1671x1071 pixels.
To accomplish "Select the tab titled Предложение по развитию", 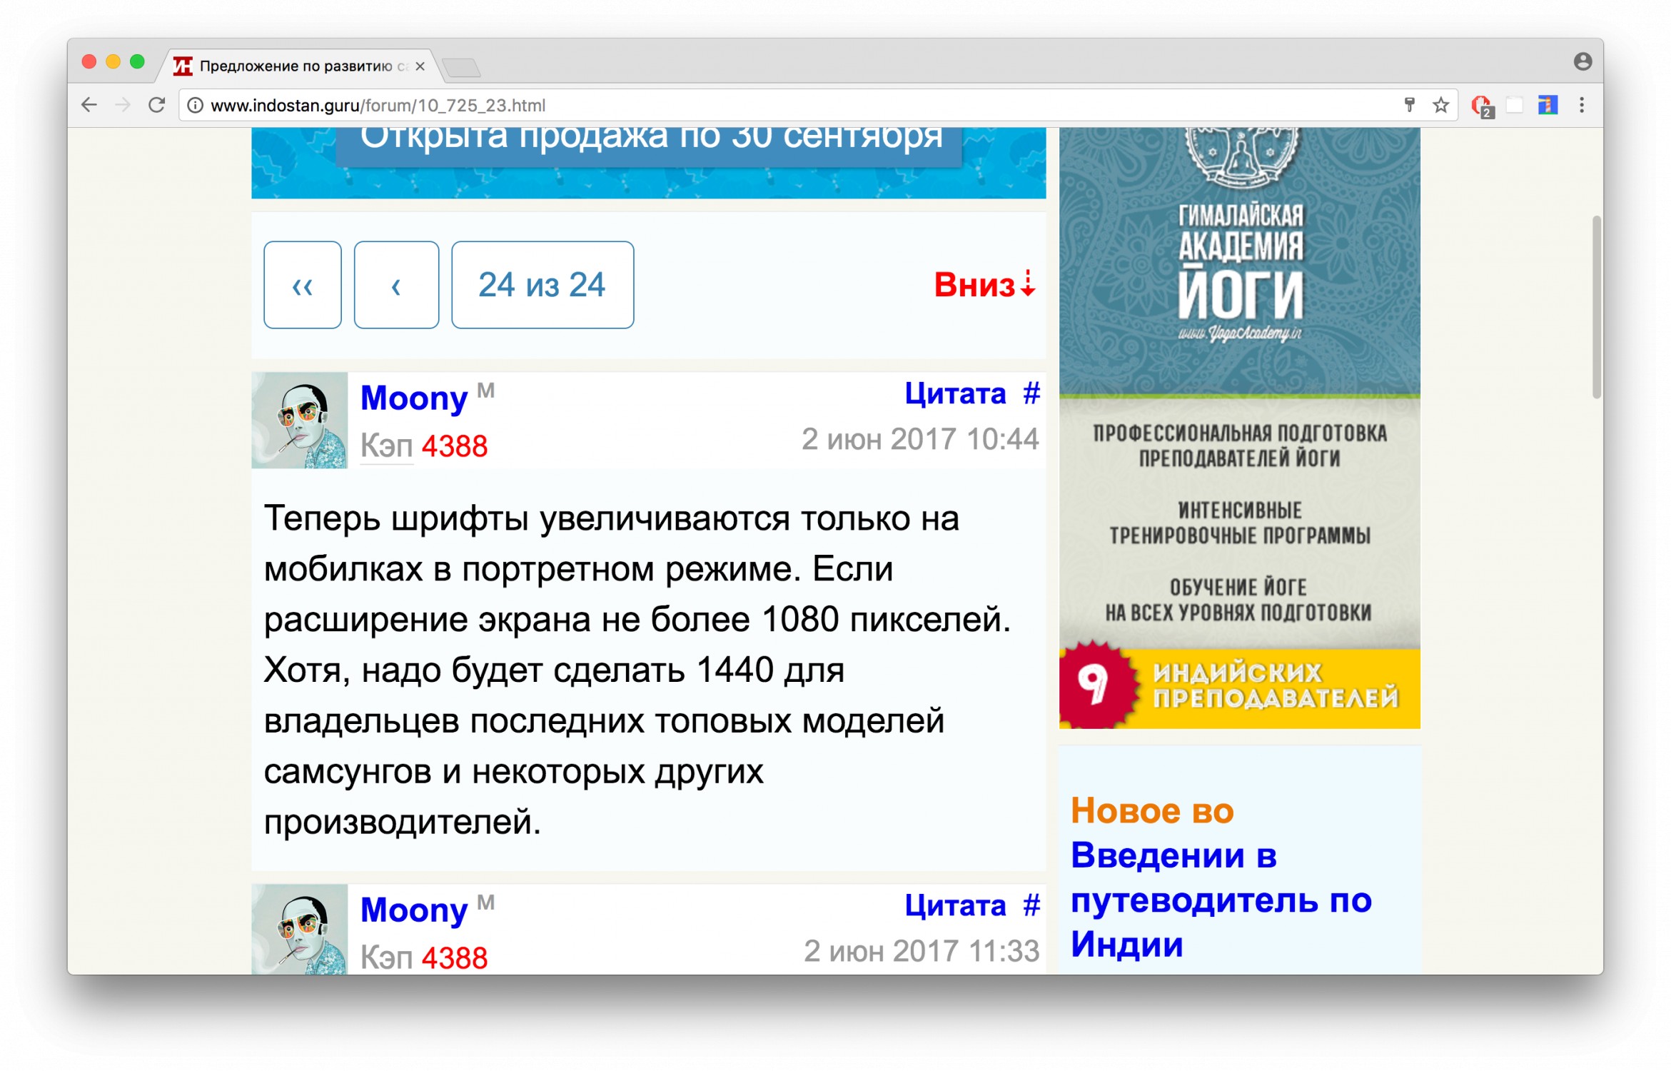I will click(x=296, y=66).
